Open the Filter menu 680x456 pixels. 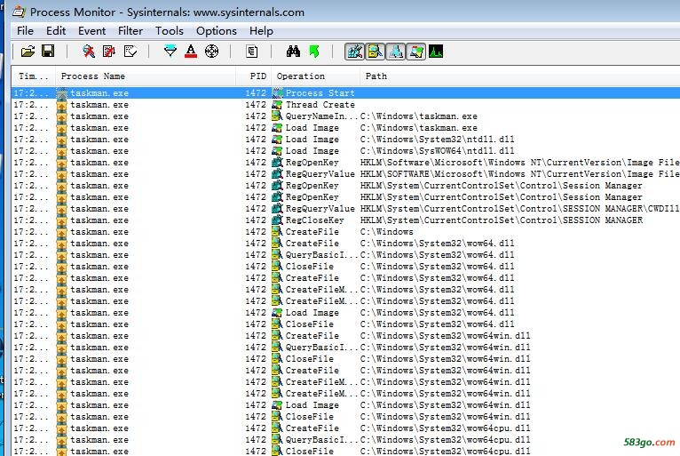130,31
